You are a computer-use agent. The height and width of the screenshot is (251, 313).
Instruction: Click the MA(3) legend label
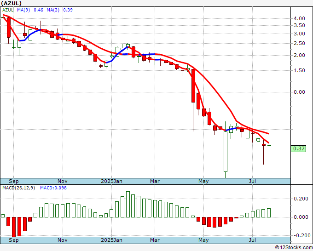click(53, 10)
